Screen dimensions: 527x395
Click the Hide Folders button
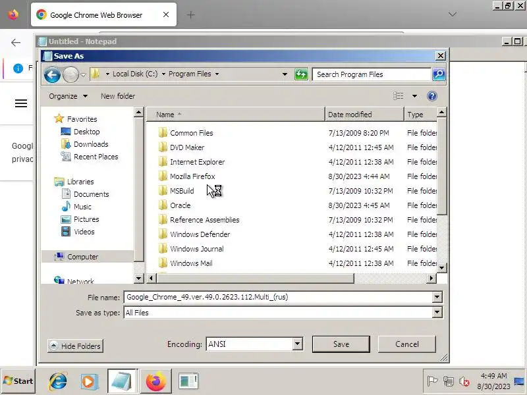pos(76,346)
